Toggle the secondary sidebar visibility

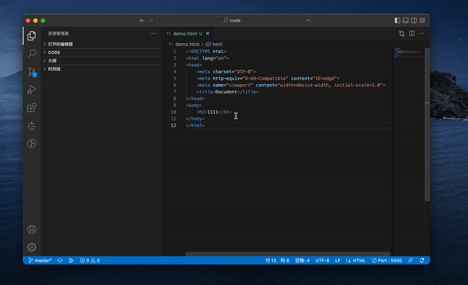coord(414,20)
